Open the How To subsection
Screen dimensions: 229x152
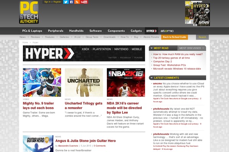point(124,37)
